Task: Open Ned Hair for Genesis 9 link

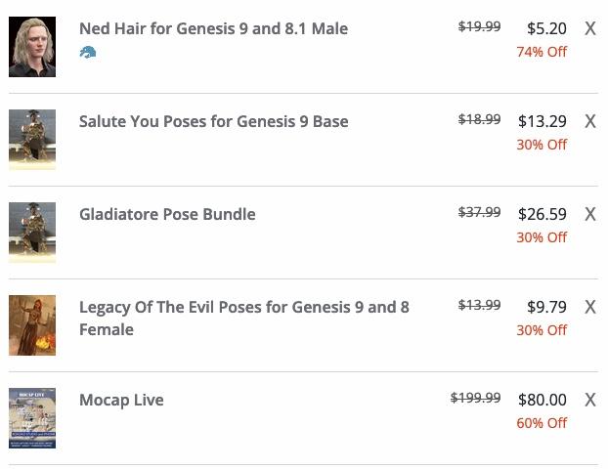Action: point(213,28)
